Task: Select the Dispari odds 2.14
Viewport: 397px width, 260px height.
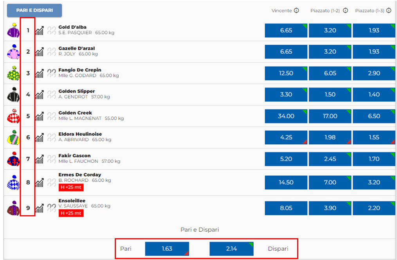Action: click(231, 249)
